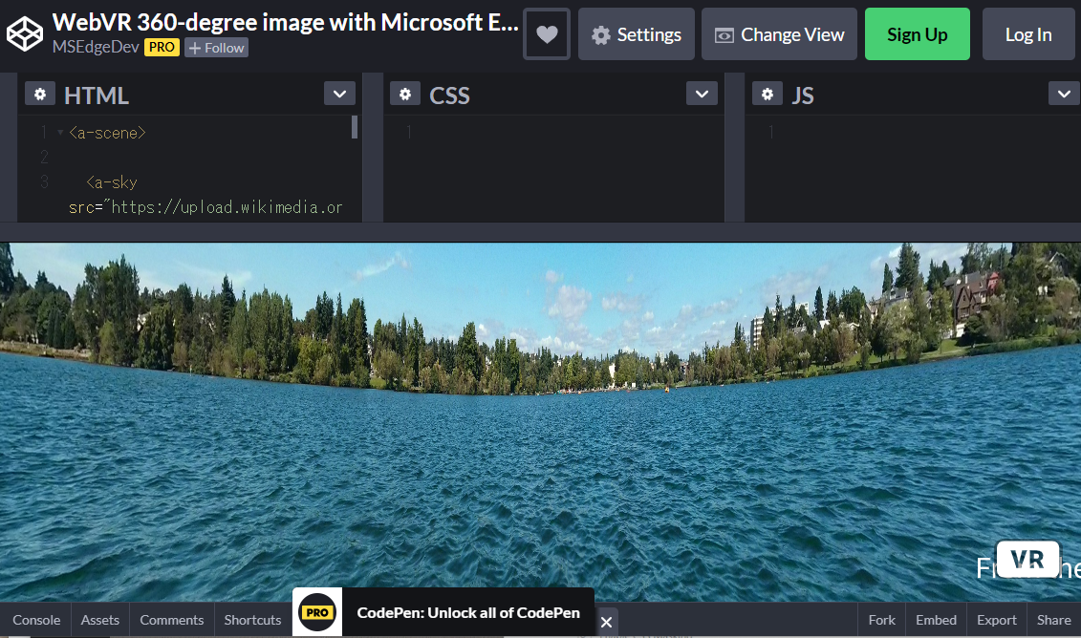
Task: Open the Export option
Action: (x=997, y=620)
